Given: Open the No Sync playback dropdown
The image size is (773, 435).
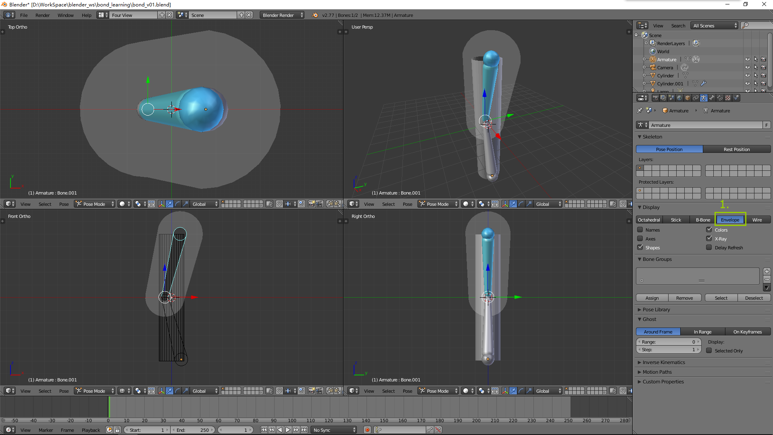Looking at the screenshot, I should coord(334,430).
